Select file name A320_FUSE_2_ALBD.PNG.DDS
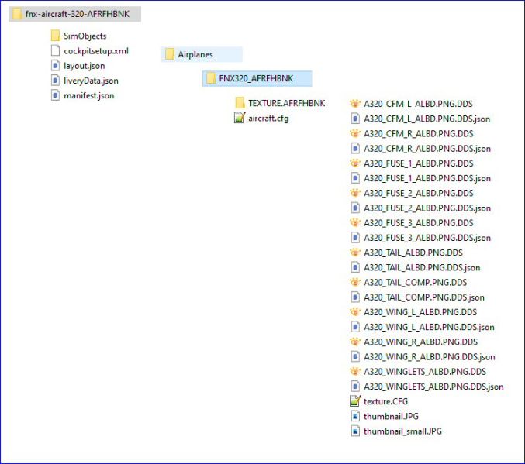Screen dimensions: 525x464 (419, 193)
